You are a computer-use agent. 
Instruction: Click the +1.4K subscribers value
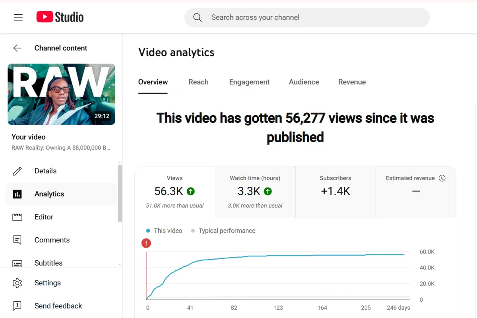335,191
